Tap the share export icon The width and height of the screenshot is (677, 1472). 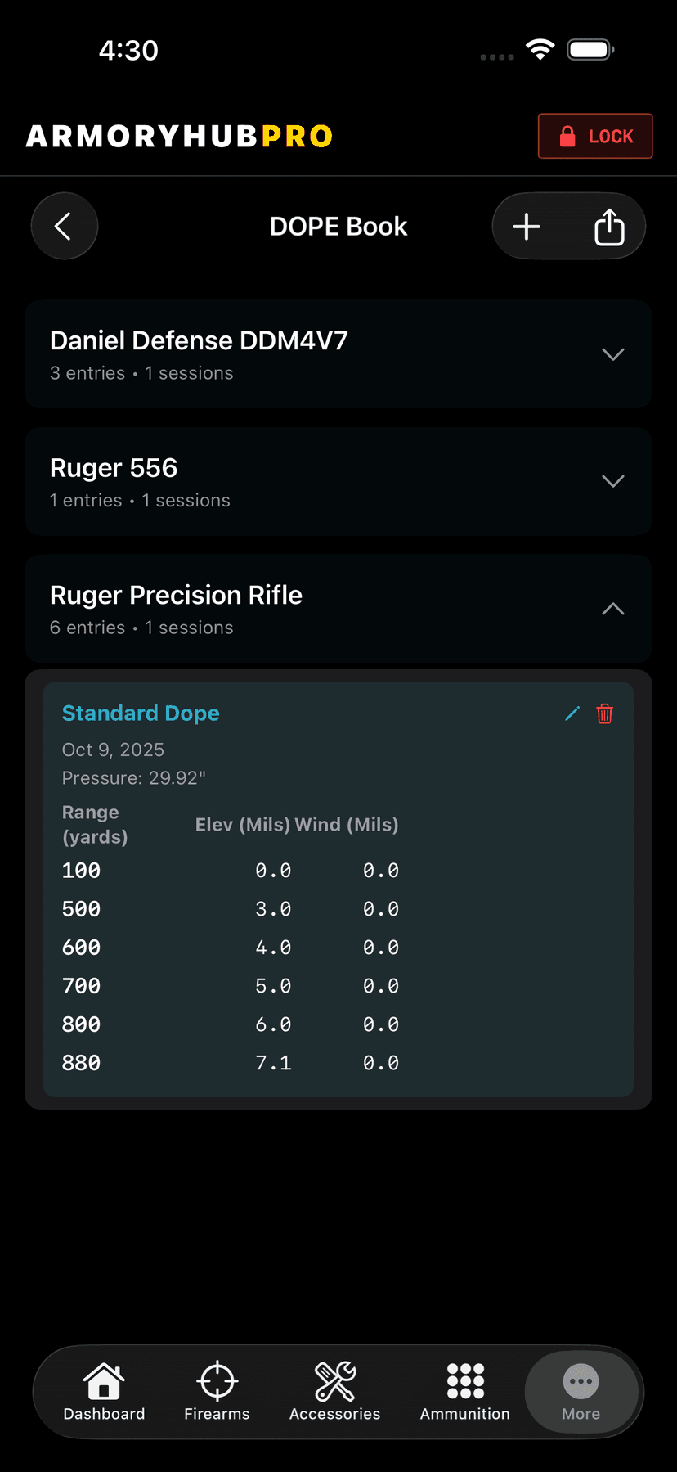pyautogui.click(x=609, y=227)
